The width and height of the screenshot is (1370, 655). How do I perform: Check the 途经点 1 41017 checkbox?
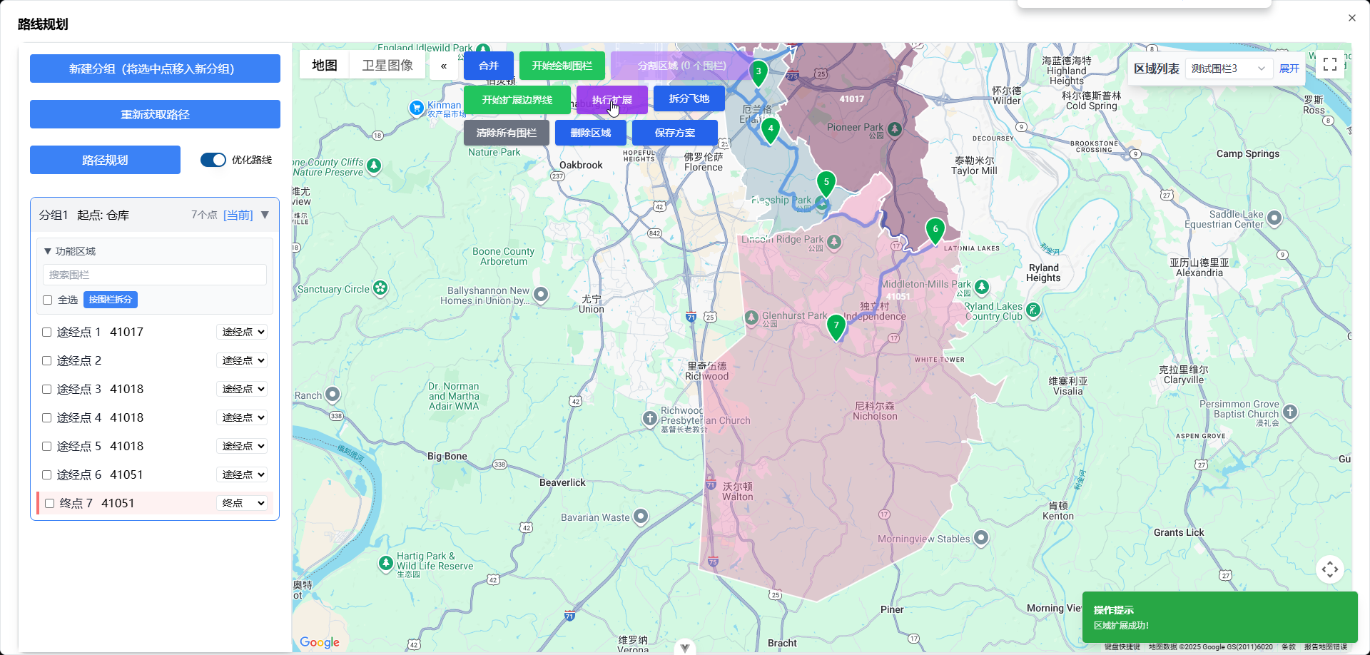[47, 332]
